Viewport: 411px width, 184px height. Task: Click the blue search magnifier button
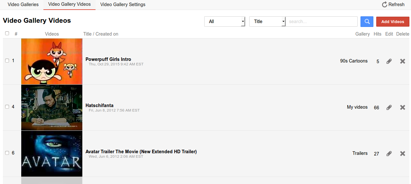[x=367, y=21]
